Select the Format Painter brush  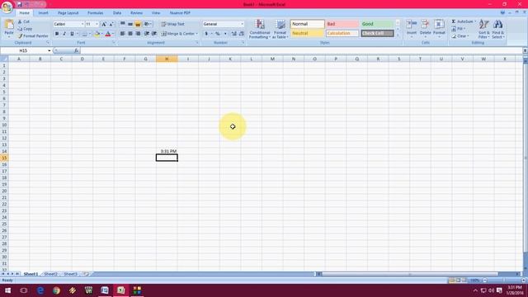33,35
